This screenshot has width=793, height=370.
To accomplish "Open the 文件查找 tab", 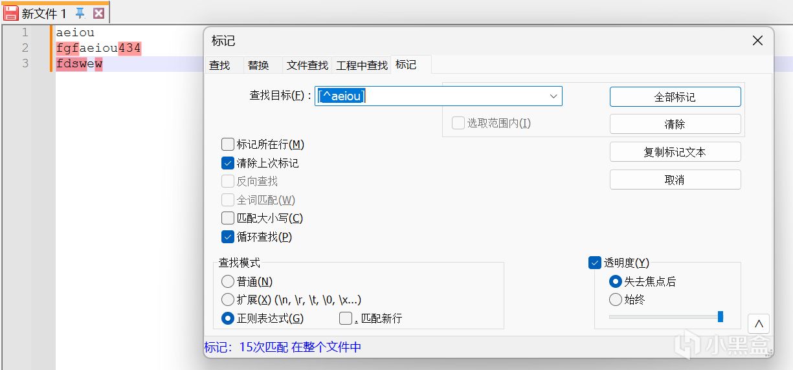I will (307, 65).
